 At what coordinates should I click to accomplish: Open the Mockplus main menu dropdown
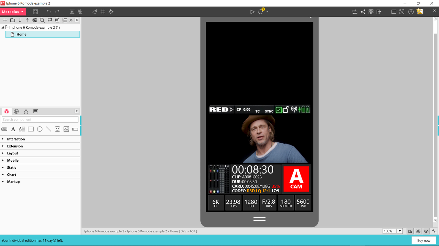click(13, 12)
